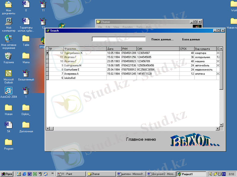Click the Главное меню label
Viewport: 237px width, 177px height.
[141, 139]
